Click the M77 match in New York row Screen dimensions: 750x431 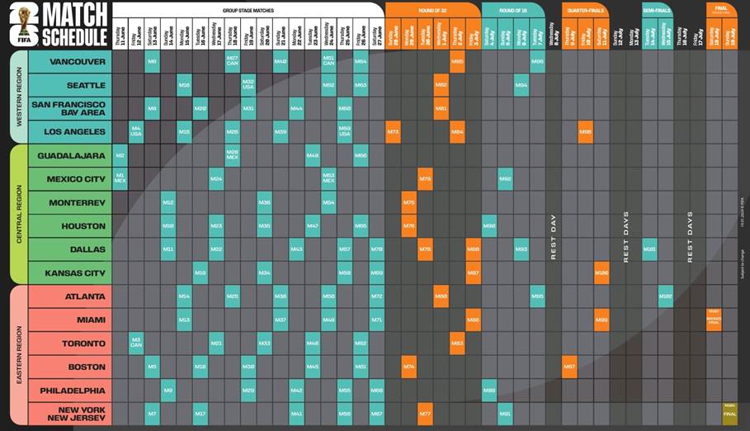pyautogui.click(x=425, y=414)
